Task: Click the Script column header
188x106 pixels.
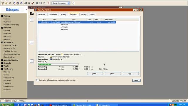Action: (x=73, y=19)
